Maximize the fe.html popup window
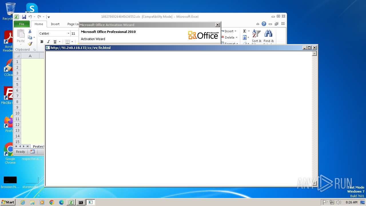This screenshot has height=206, width=366. coord(309,48)
